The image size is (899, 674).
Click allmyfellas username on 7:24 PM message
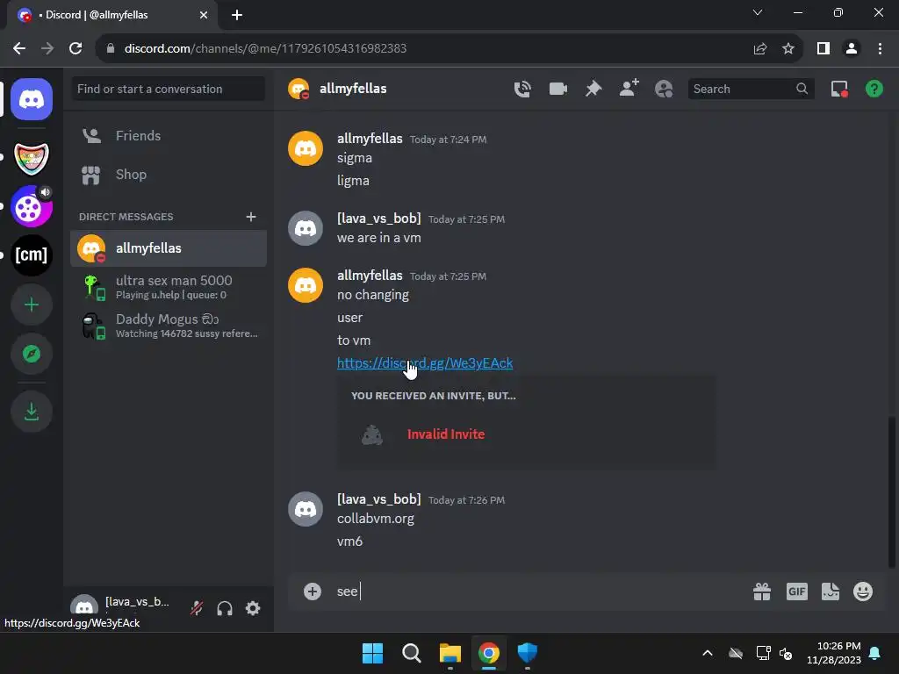(x=370, y=139)
